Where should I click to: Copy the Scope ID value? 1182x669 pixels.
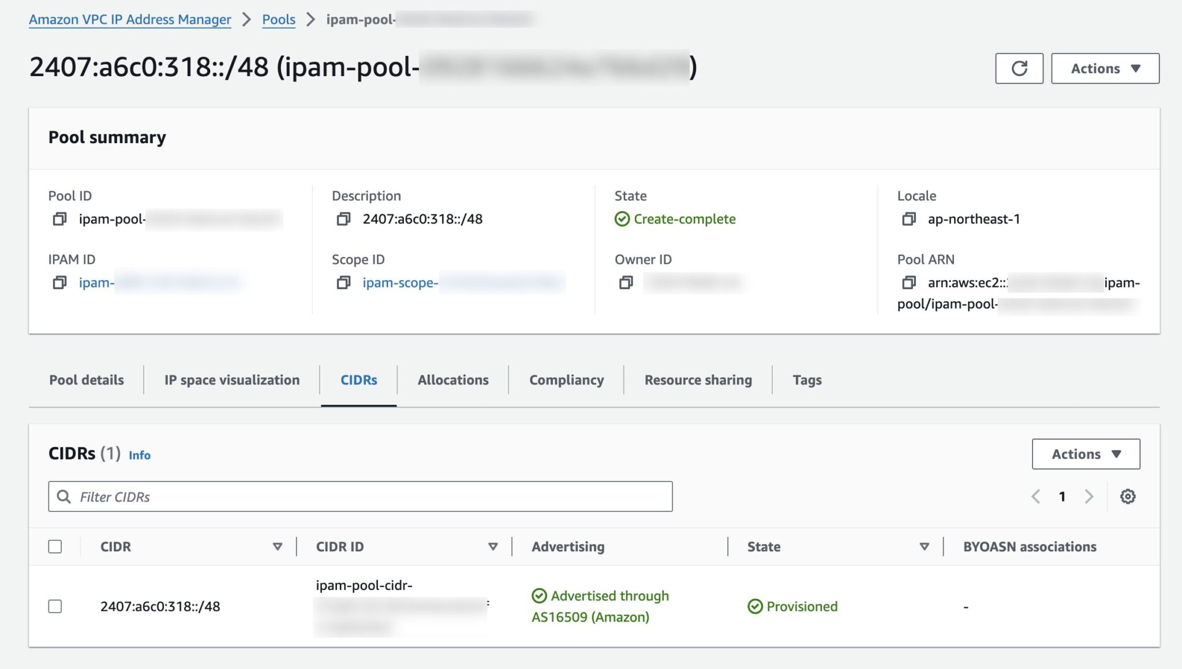click(343, 283)
